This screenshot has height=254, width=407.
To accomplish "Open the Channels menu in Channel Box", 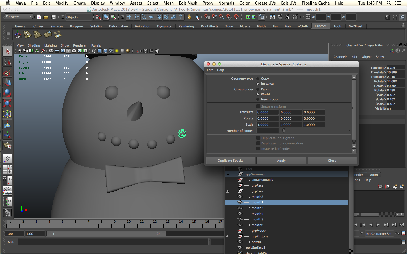I will pos(340,57).
